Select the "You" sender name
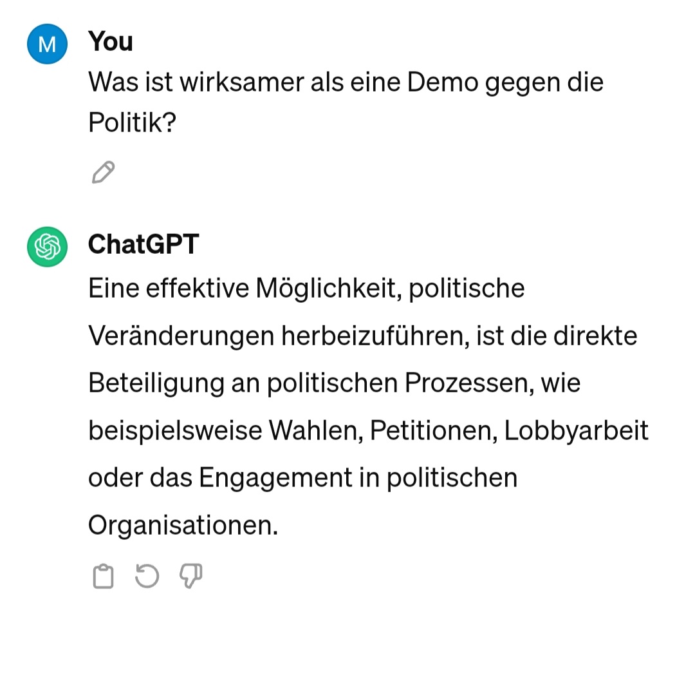This screenshot has width=695, height=679. coord(111,41)
